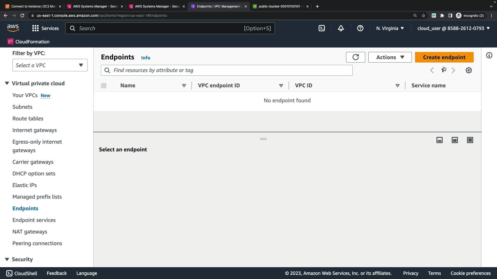Open the N. Virginia region selector
The image size is (497, 279).
coord(390,28)
